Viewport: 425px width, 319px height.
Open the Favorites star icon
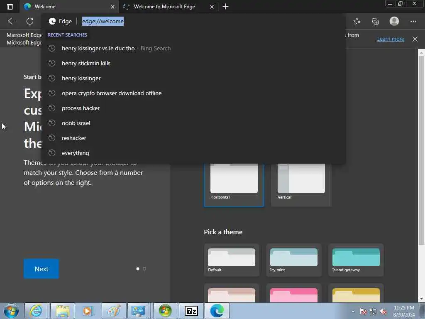(357, 21)
